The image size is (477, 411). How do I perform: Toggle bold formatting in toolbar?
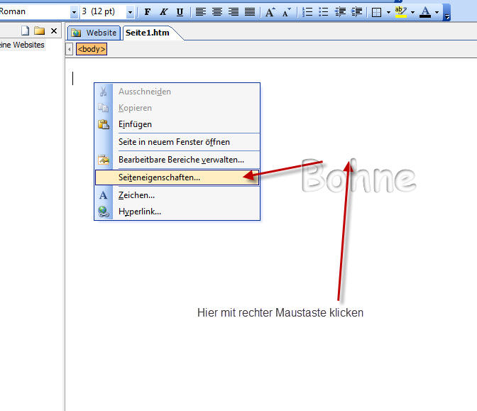click(x=148, y=12)
